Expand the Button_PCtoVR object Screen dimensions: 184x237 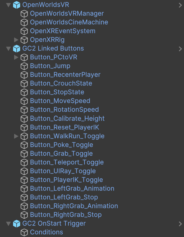[16, 57]
